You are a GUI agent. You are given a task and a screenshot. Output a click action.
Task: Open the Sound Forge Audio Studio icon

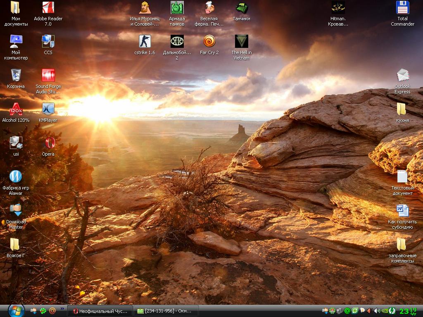tap(48, 76)
